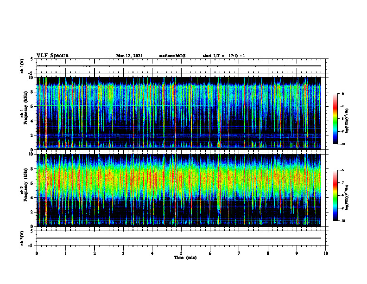Click the "ch.1(V)" axis label
The width and height of the screenshot is (367, 284).
22,66
